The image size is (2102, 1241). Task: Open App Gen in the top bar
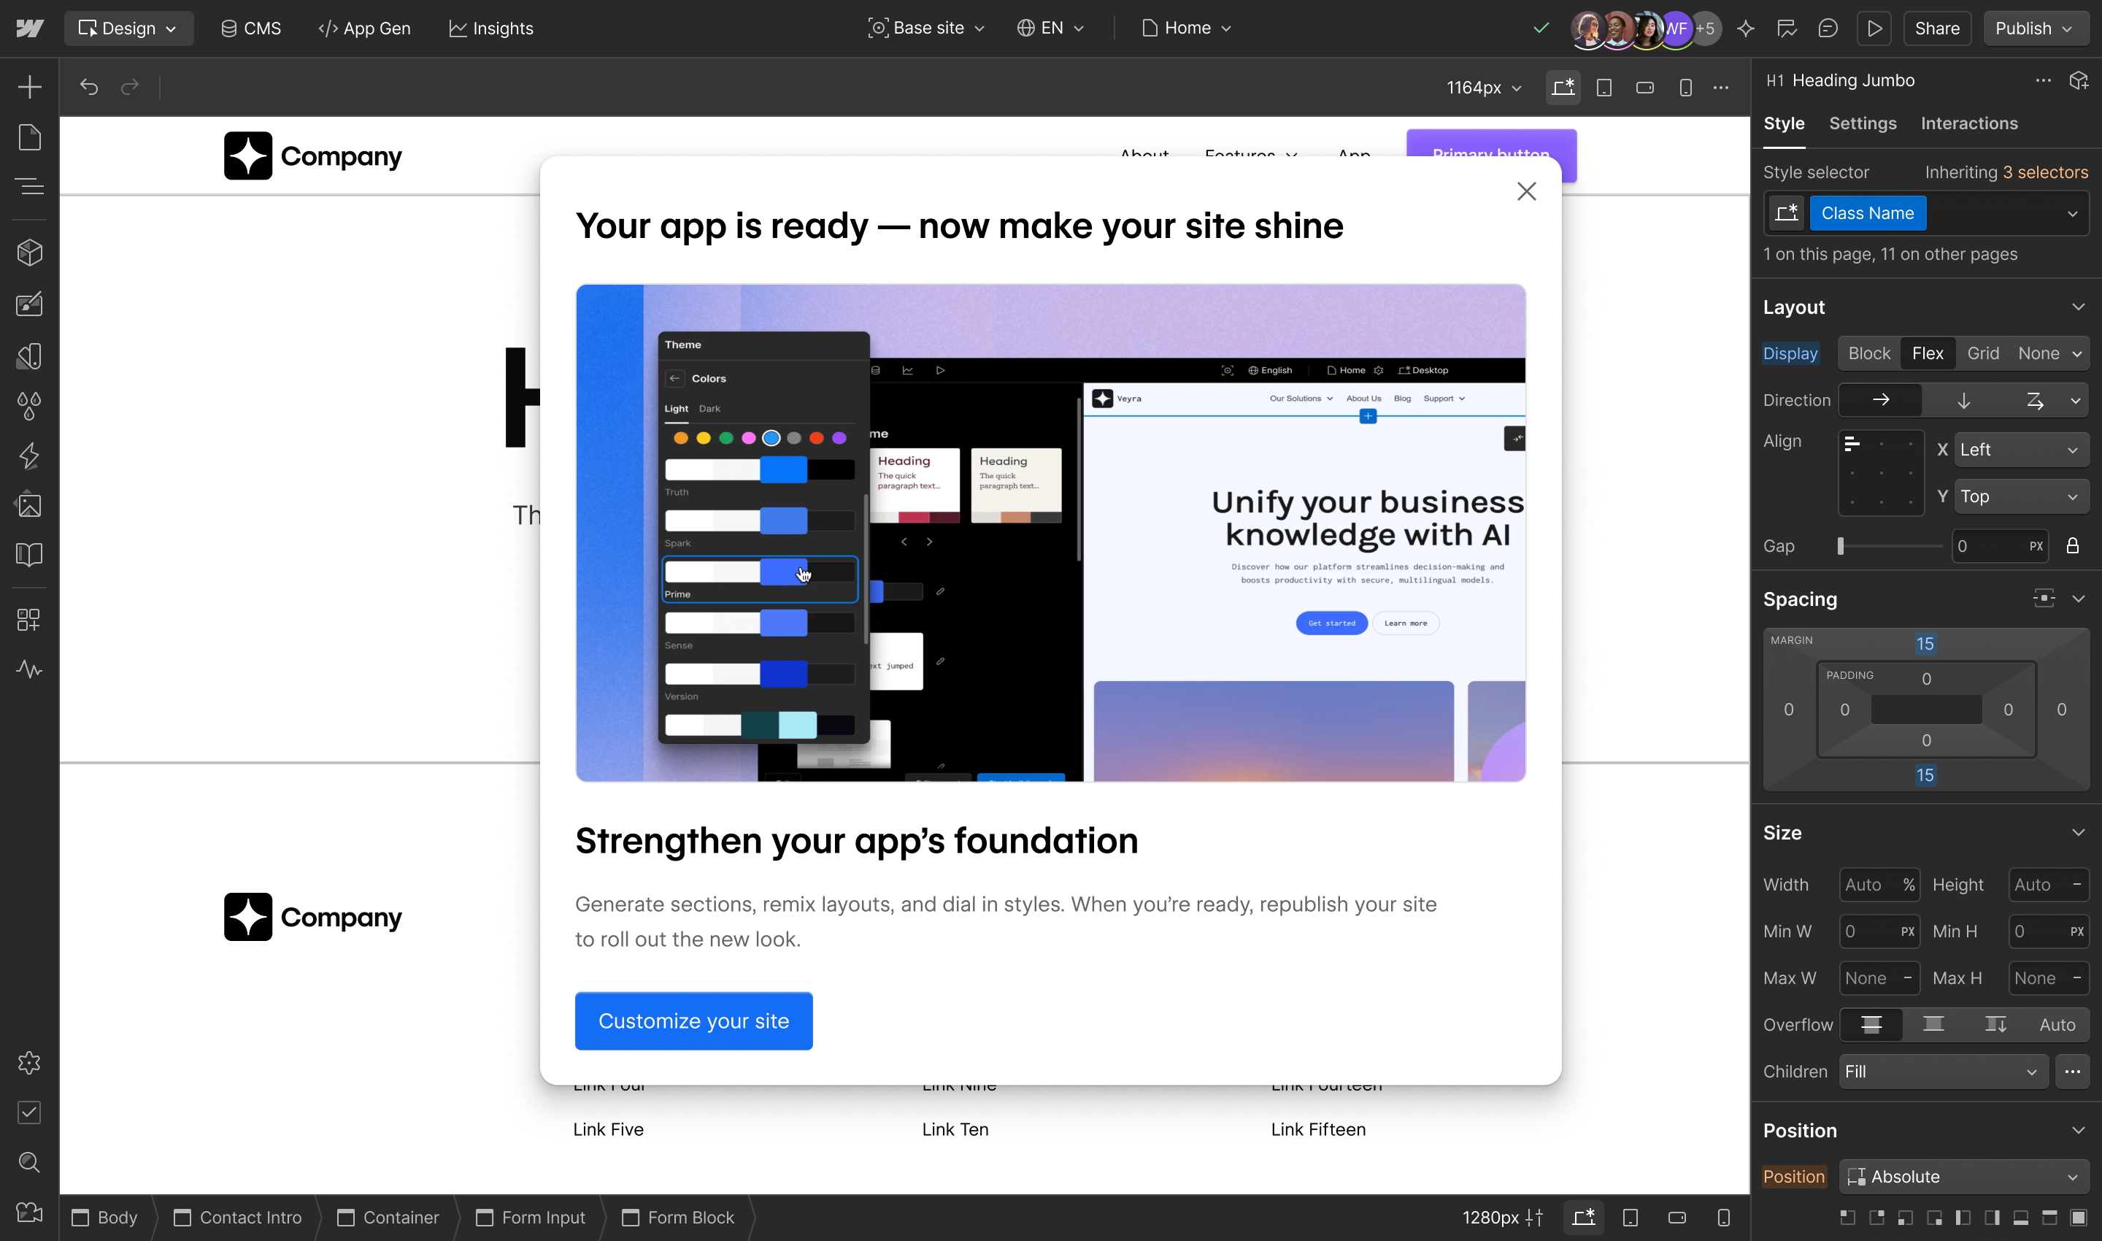click(x=364, y=28)
